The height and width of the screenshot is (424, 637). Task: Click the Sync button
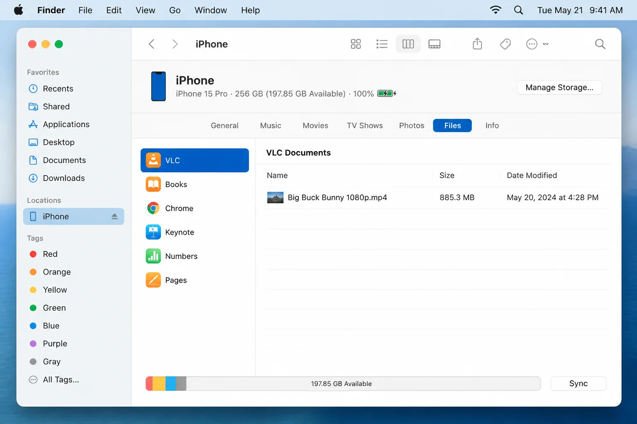[578, 383]
